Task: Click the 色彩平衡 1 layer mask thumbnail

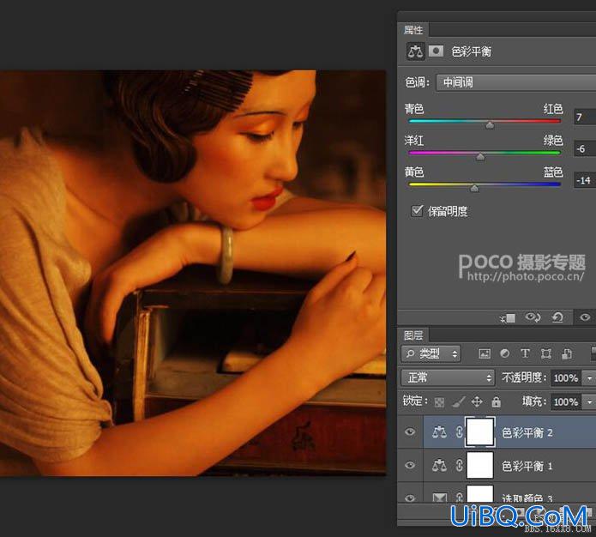Action: pos(480,465)
